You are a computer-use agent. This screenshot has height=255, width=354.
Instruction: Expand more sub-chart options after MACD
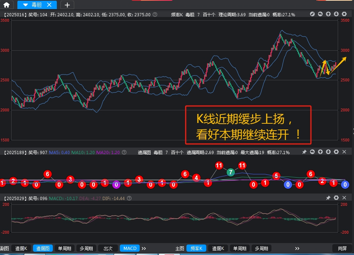144,248
